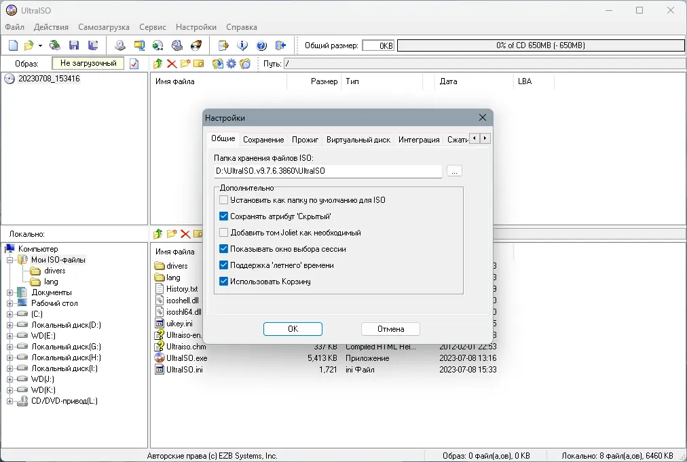Click New Folder icon in image toolbar

point(185,64)
